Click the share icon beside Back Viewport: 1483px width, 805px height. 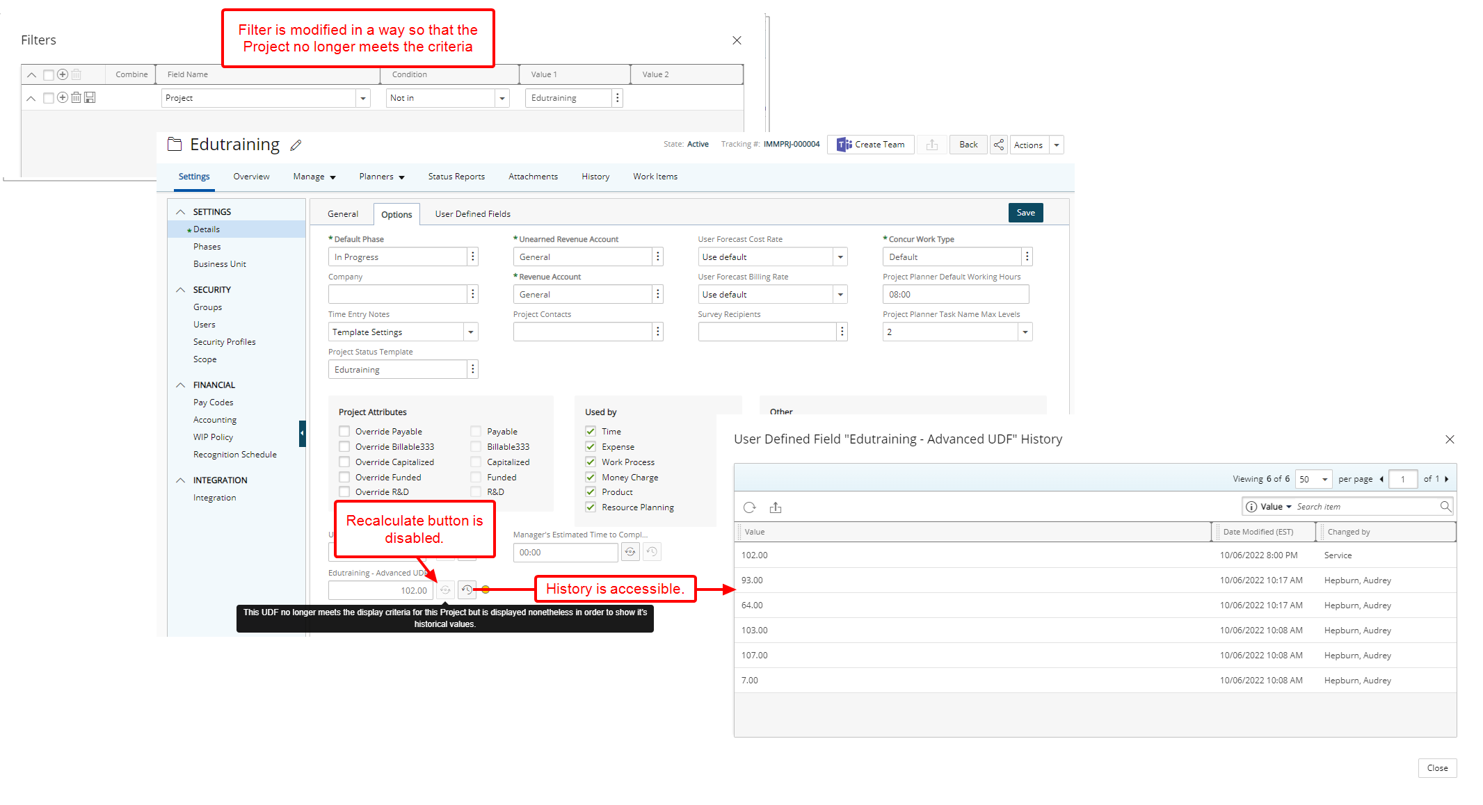[999, 145]
